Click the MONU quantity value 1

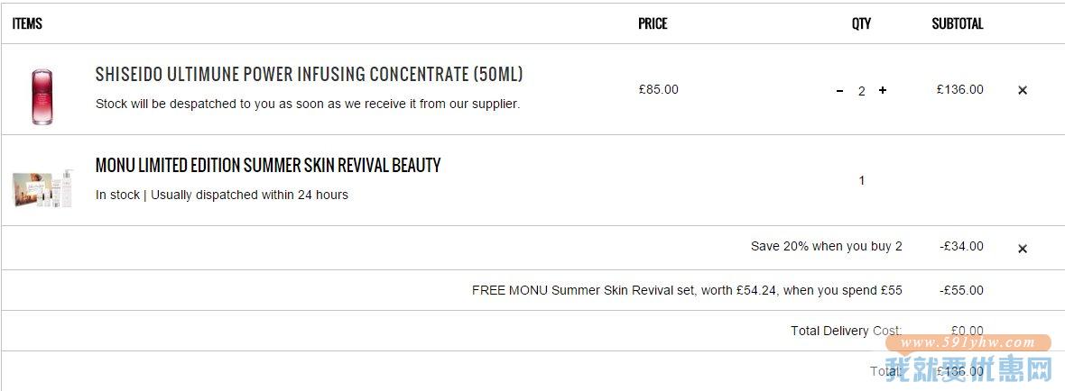pyautogui.click(x=862, y=181)
